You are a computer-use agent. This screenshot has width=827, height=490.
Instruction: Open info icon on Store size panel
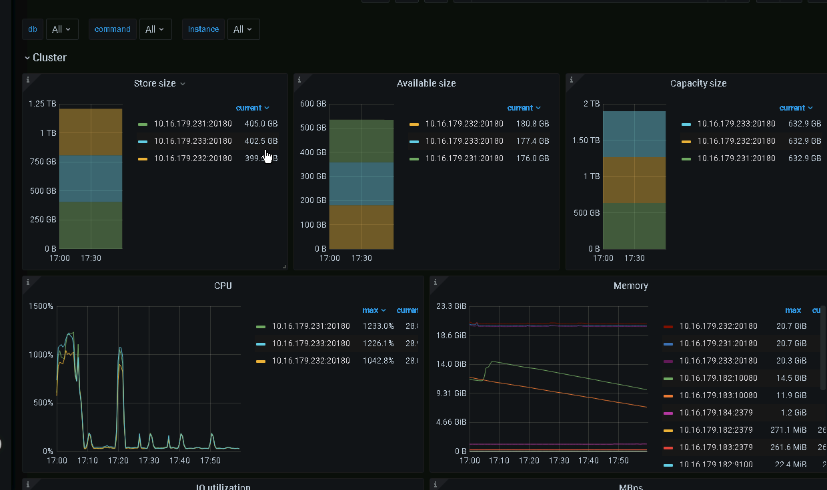[27, 79]
